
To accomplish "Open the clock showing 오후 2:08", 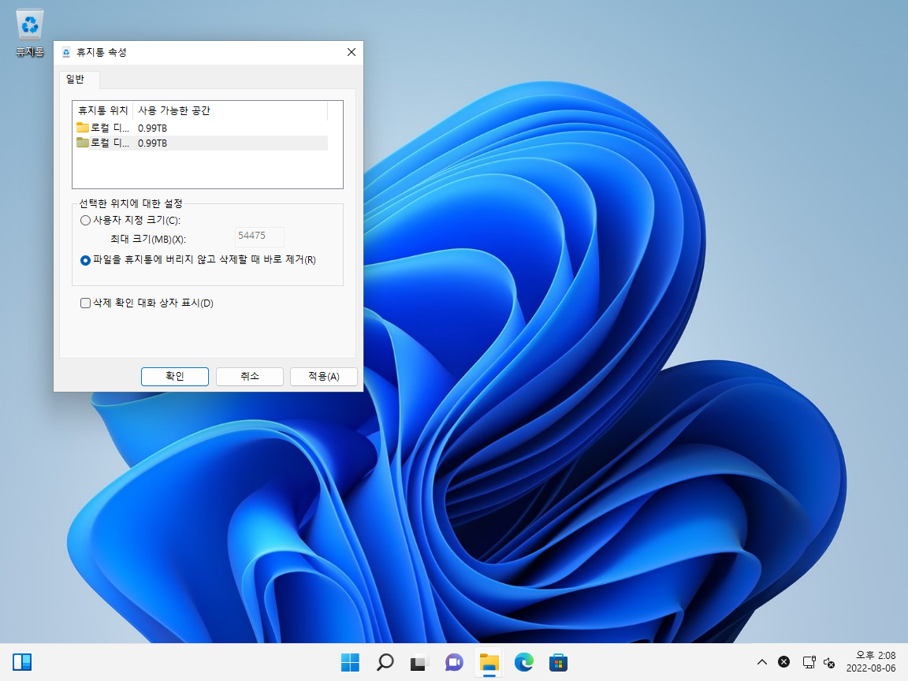I will click(x=876, y=656).
